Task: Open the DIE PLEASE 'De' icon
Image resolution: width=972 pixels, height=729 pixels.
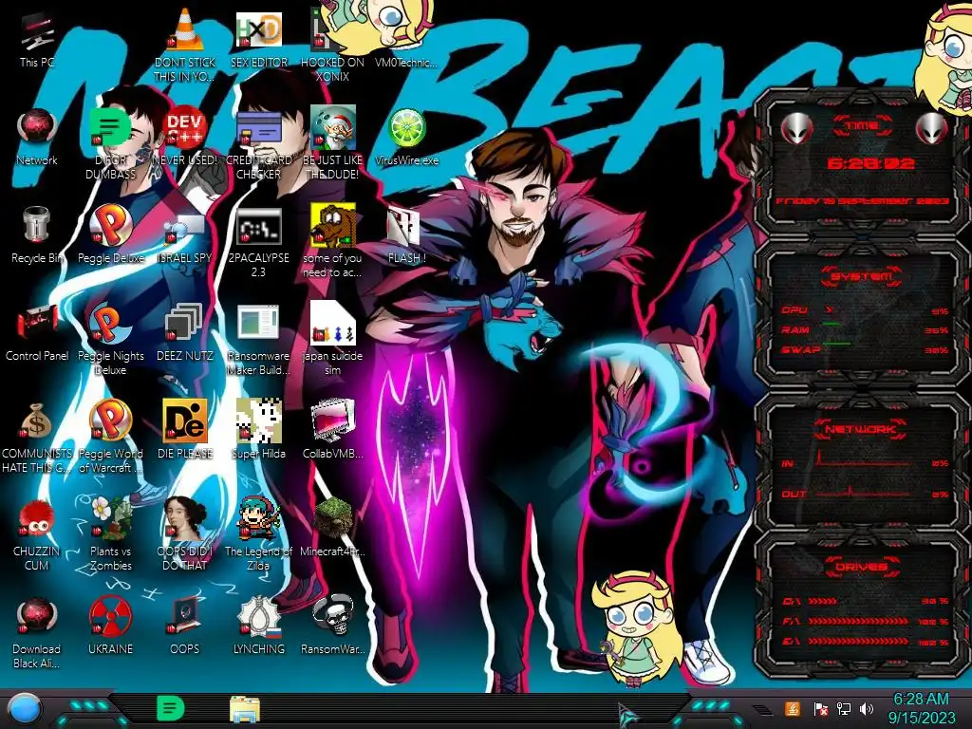Action: [x=185, y=421]
